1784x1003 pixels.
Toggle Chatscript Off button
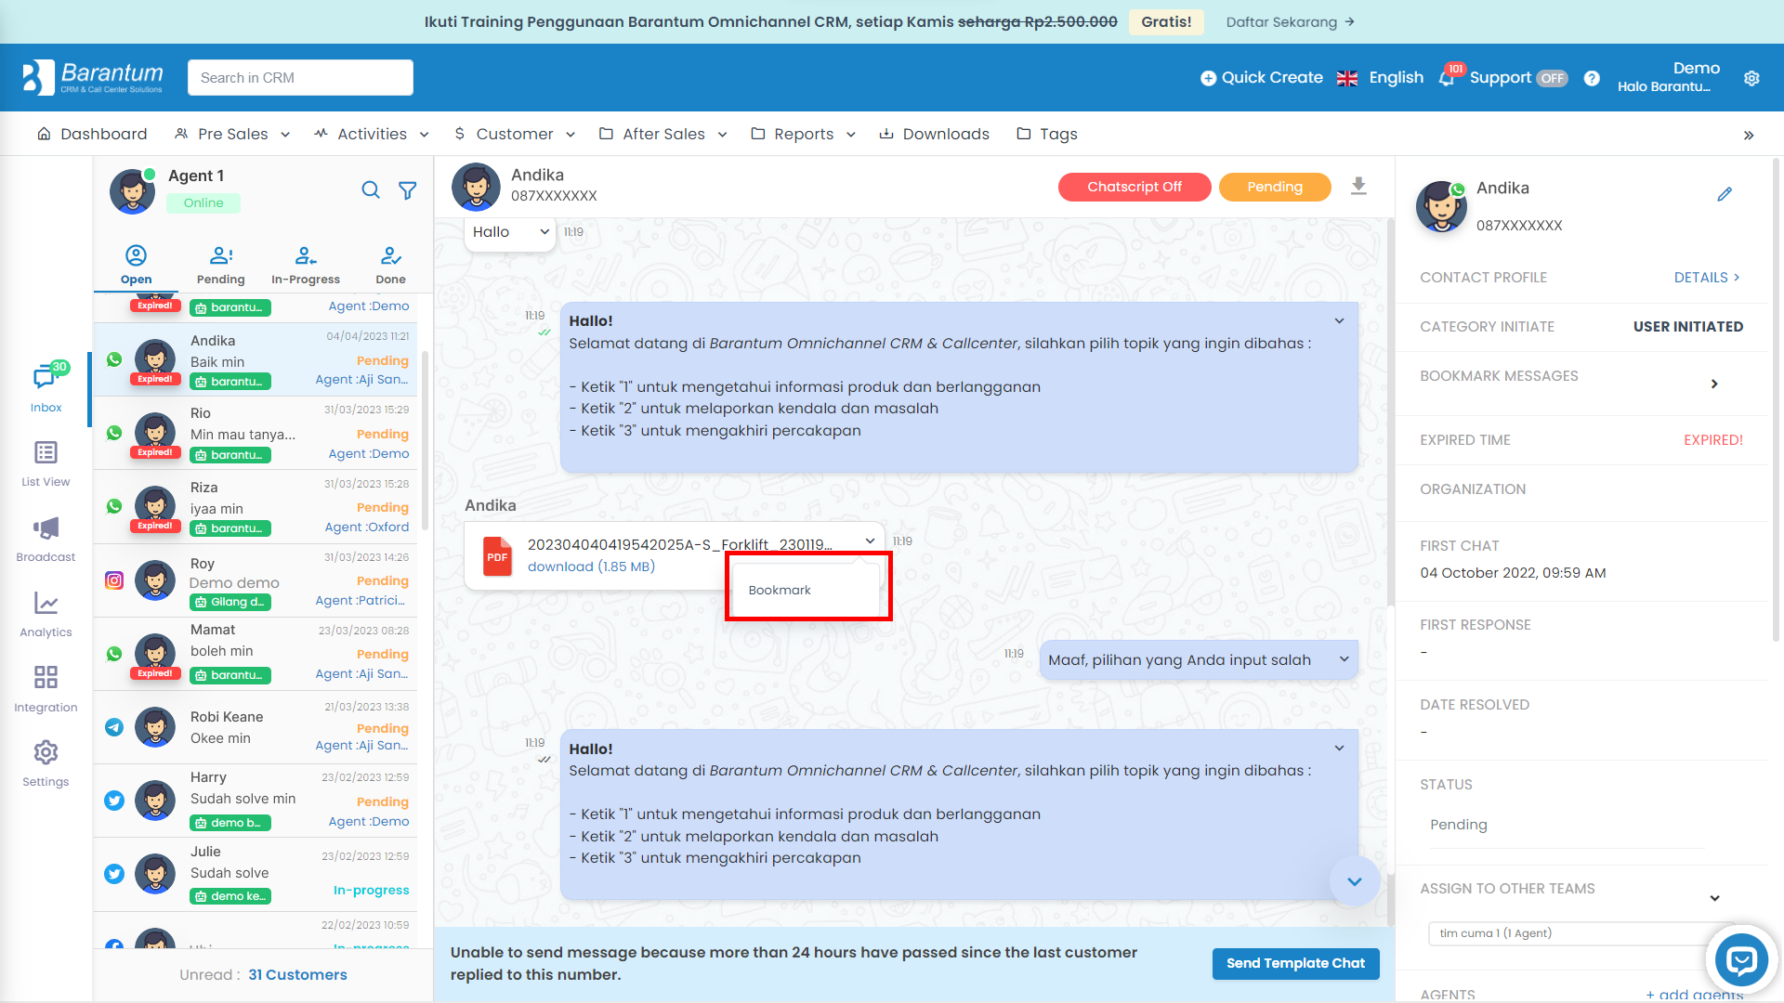pyautogui.click(x=1135, y=187)
